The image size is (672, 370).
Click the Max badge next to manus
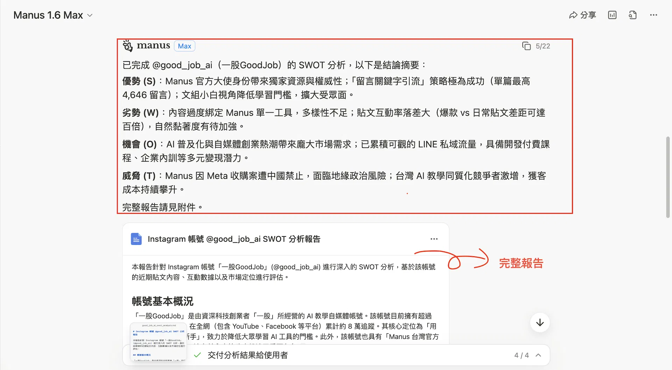(x=184, y=46)
